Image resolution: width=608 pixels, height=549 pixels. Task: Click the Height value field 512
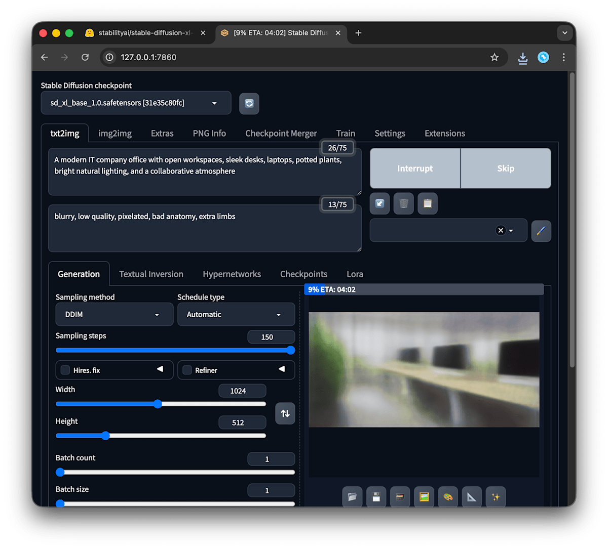coord(242,423)
